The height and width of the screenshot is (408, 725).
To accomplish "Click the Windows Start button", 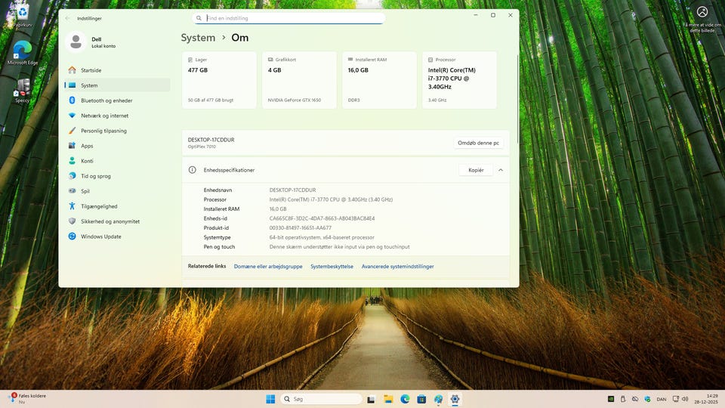I will coord(270,399).
